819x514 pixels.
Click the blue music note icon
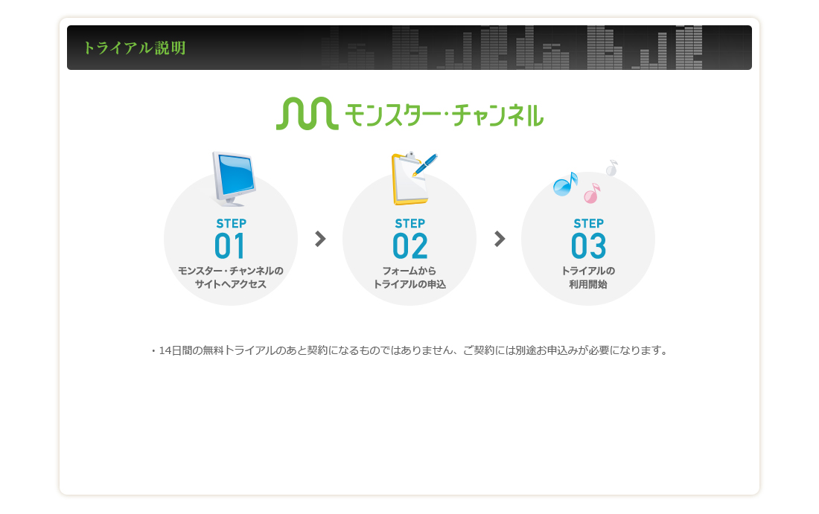pos(565,184)
